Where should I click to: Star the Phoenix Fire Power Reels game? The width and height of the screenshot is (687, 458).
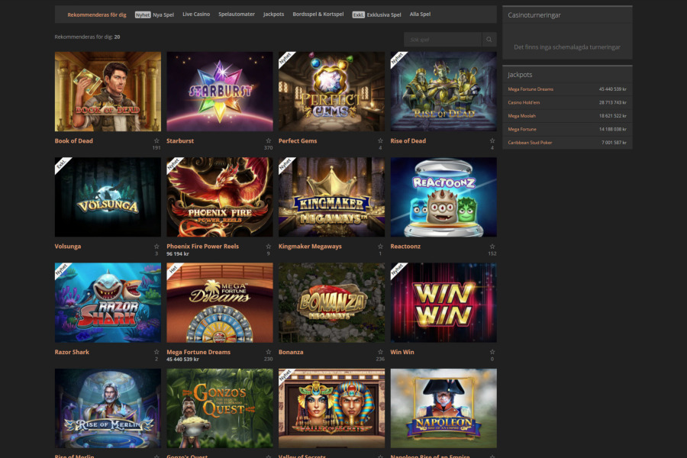click(269, 247)
